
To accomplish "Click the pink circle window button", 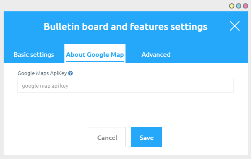I will 245,6.
